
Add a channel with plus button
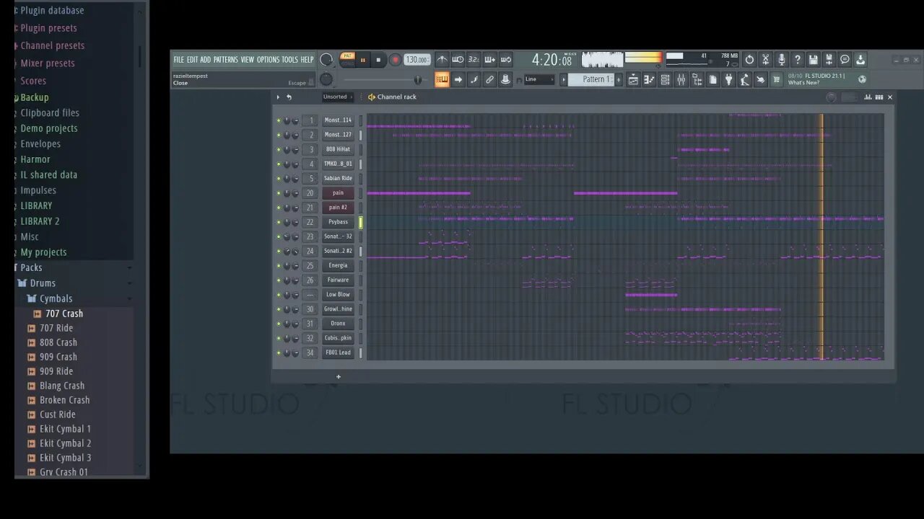click(x=338, y=376)
